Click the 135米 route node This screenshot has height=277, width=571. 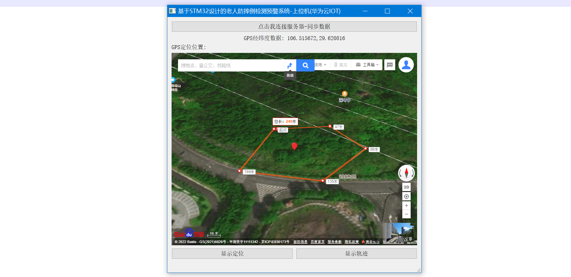point(323,180)
